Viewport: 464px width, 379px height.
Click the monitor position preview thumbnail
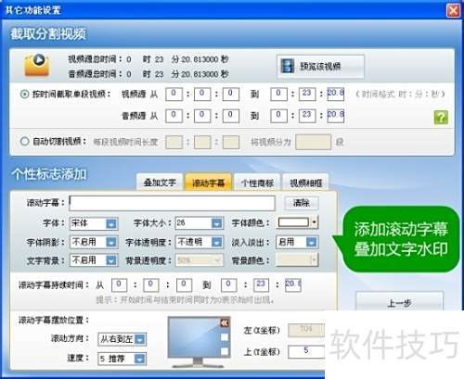(200, 341)
